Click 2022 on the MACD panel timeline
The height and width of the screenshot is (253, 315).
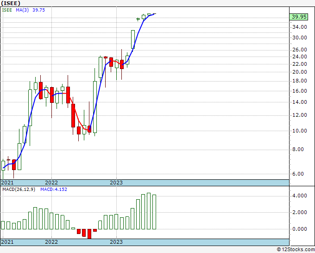51,242
